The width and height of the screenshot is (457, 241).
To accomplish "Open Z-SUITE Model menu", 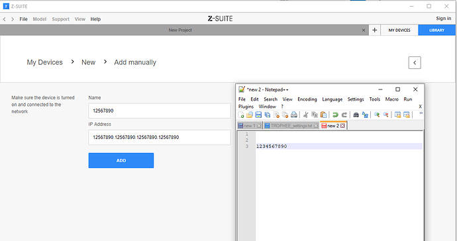I will [x=39, y=19].
